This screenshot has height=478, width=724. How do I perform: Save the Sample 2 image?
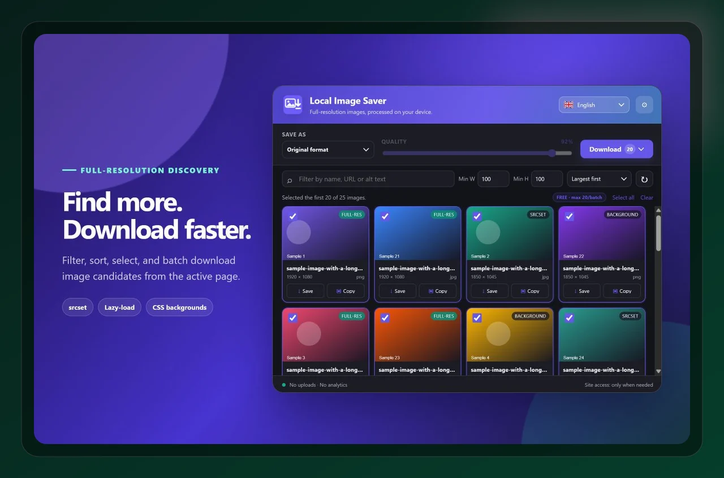pyautogui.click(x=490, y=291)
